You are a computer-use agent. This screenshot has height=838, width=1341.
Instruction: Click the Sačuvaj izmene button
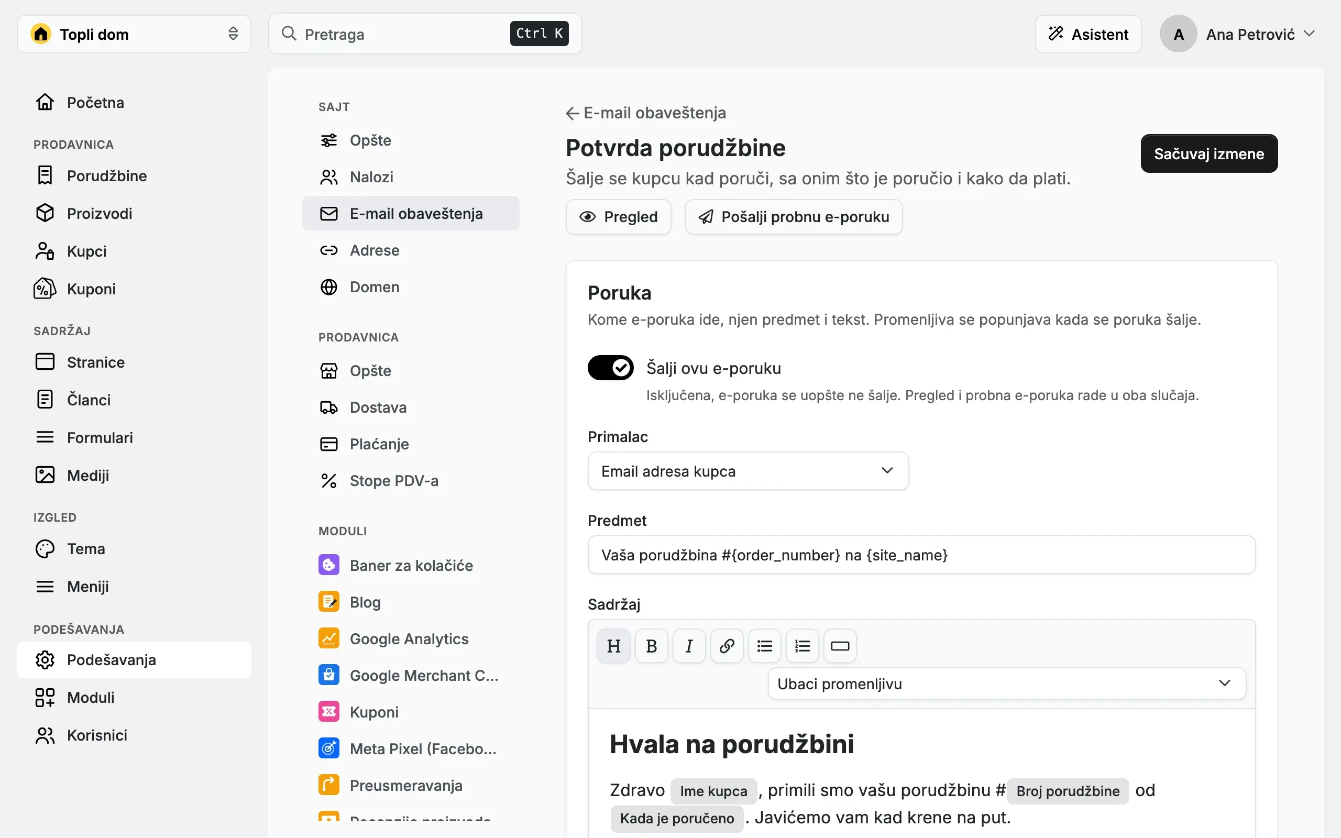pos(1208,153)
